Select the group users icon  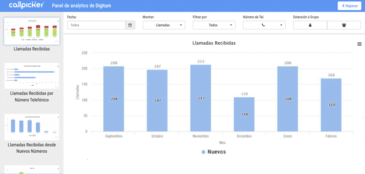[x=344, y=25]
